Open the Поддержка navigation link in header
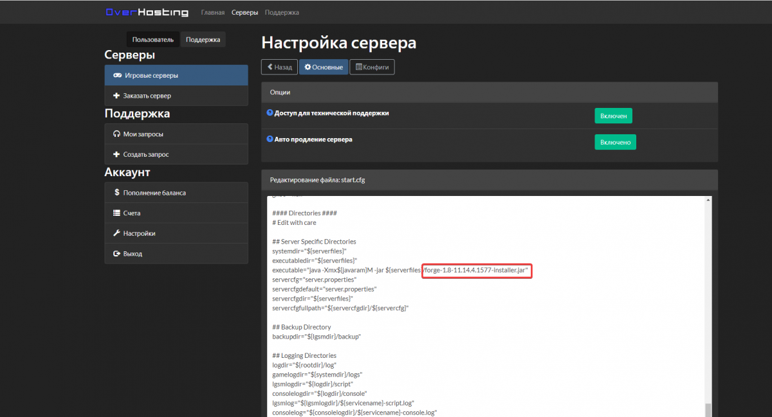The width and height of the screenshot is (772, 417). click(x=281, y=12)
